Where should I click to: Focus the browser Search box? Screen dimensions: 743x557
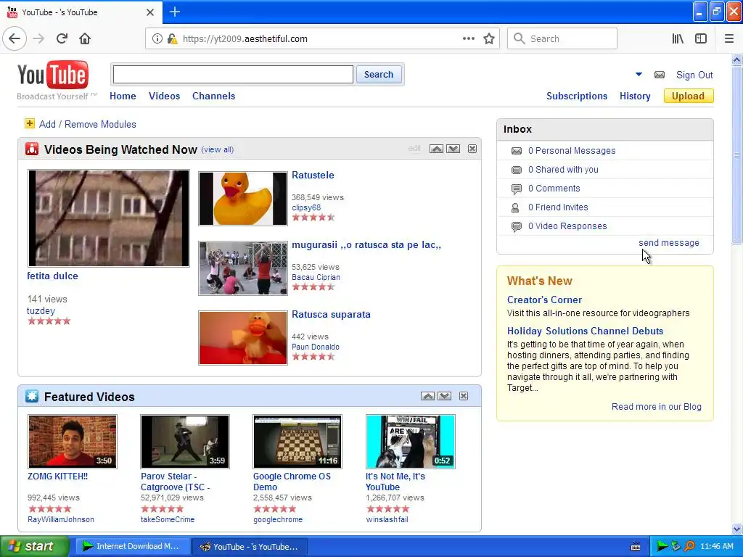pyautogui.click(x=562, y=38)
